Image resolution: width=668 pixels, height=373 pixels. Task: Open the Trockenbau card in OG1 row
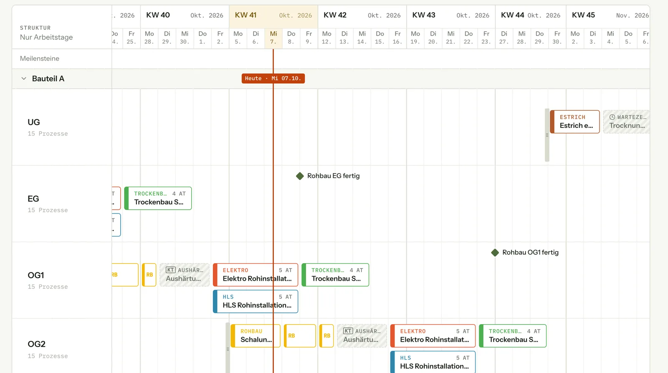(335, 274)
